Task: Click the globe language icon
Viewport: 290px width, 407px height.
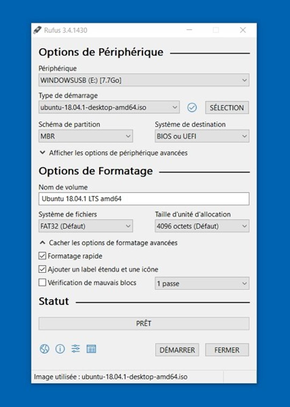Action: pyautogui.click(x=44, y=349)
